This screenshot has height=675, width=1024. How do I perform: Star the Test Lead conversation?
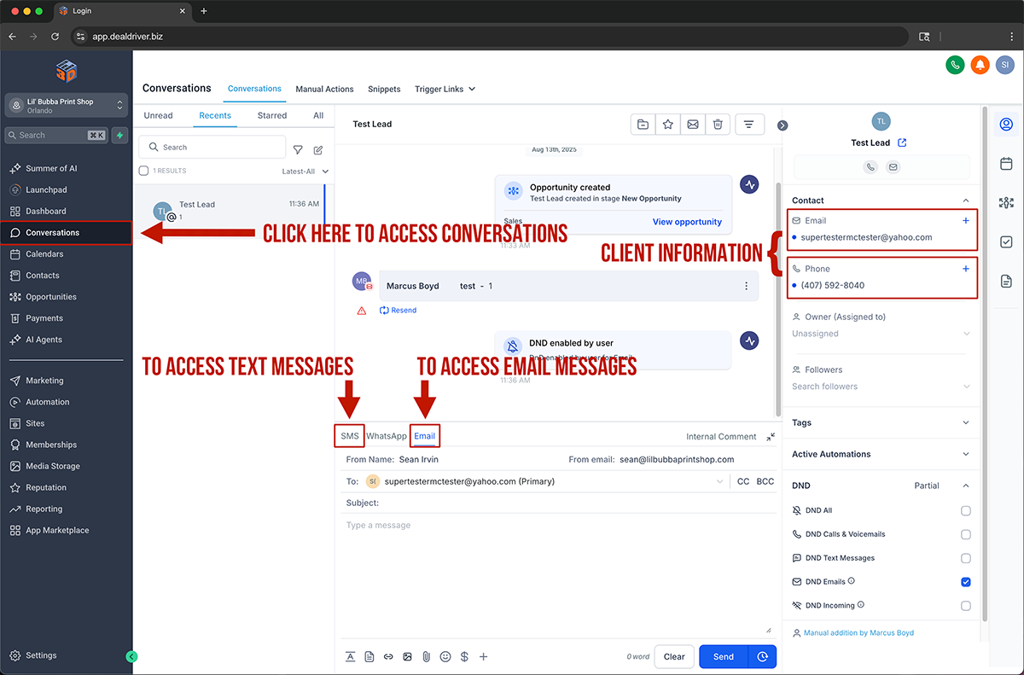pyautogui.click(x=668, y=125)
